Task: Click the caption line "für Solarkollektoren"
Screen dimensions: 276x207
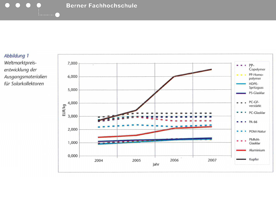Action: [24, 84]
